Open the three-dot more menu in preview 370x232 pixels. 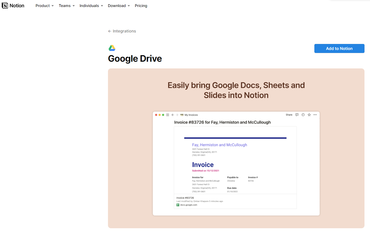click(x=315, y=115)
